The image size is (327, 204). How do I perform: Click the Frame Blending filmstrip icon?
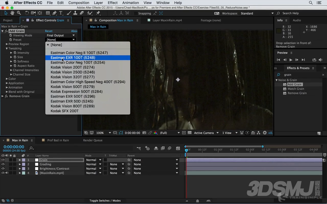[x=163, y=148]
